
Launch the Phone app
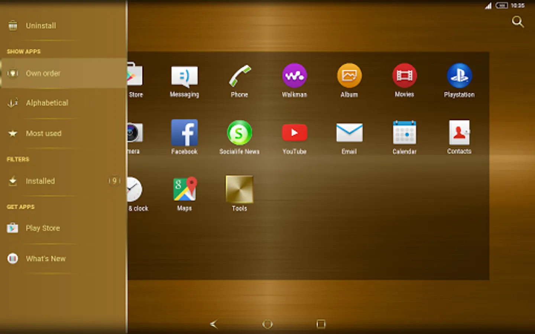click(240, 76)
